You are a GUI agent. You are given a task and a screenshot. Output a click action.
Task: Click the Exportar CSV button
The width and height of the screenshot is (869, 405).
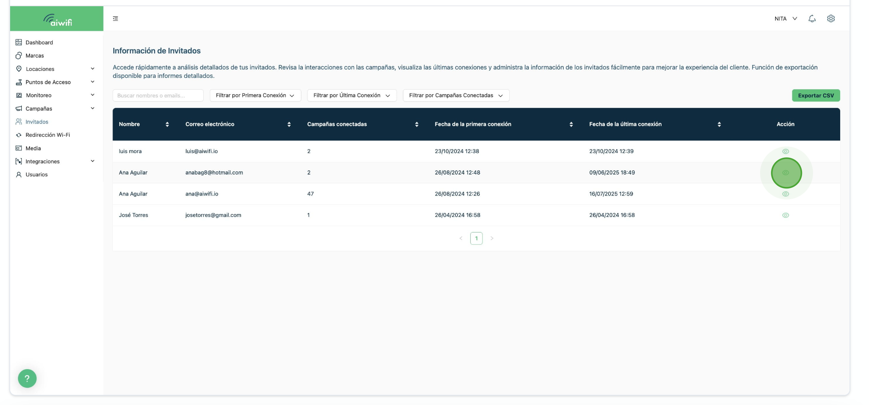pyautogui.click(x=816, y=95)
